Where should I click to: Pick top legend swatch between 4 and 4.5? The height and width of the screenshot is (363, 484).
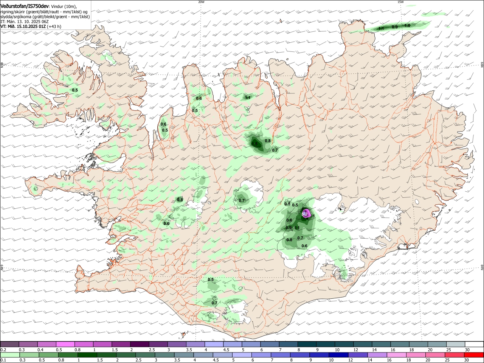(214, 344)
